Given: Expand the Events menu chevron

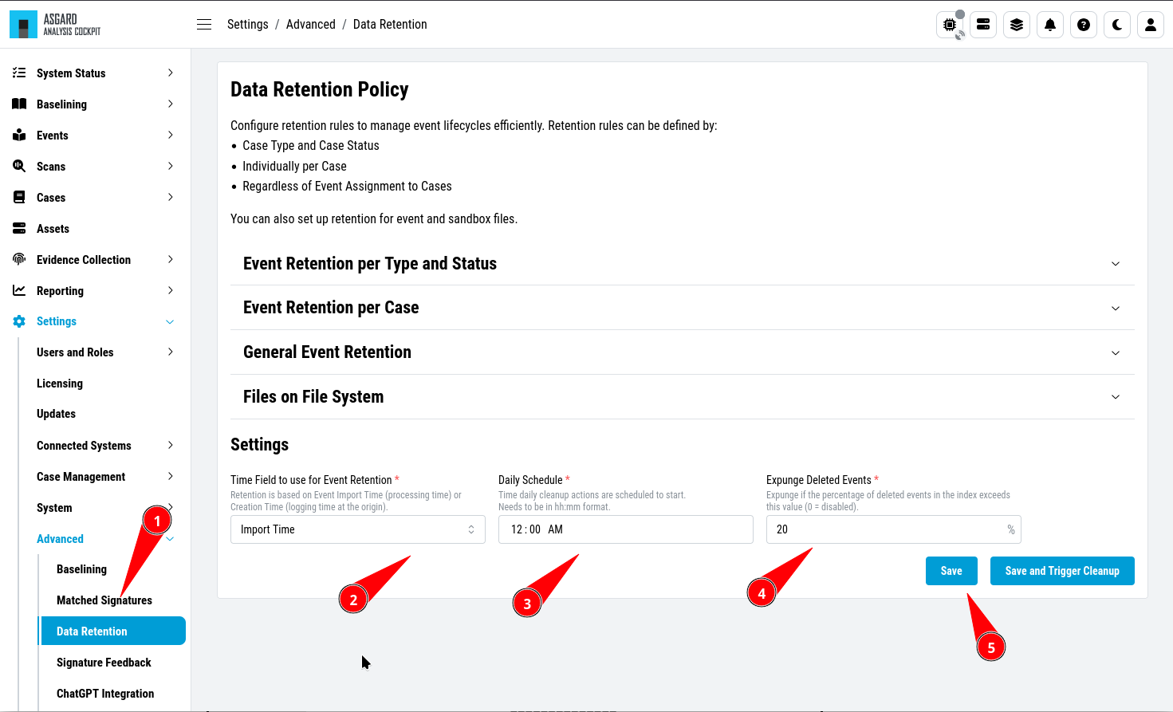Looking at the screenshot, I should 170,135.
